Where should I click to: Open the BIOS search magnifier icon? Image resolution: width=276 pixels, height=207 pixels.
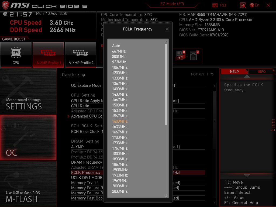pos(243,5)
